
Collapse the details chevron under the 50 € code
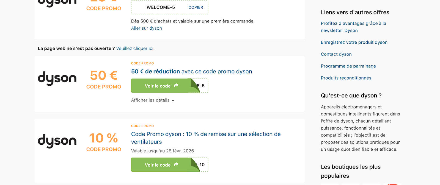point(173,100)
